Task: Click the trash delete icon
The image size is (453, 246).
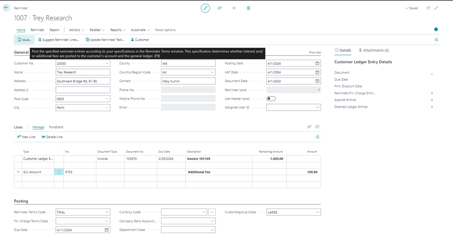Action: pyautogui.click(x=248, y=8)
